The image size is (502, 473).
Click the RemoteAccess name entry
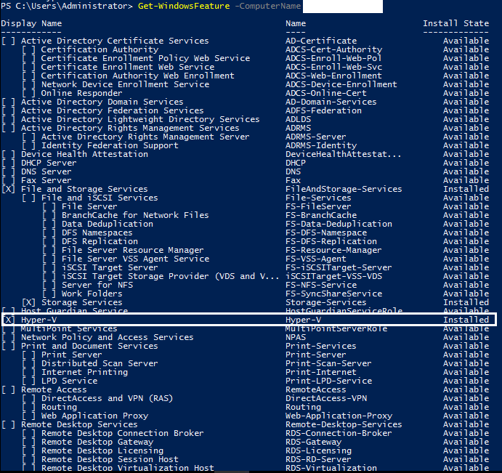[x=316, y=389]
